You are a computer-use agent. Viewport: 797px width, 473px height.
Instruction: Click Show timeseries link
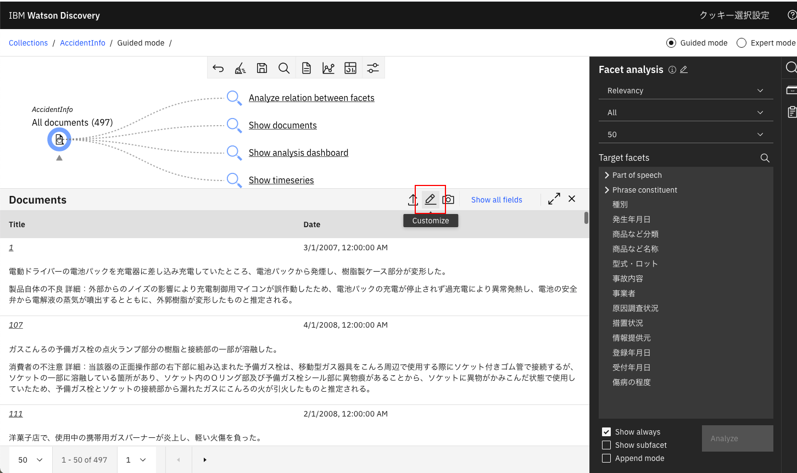click(x=281, y=180)
